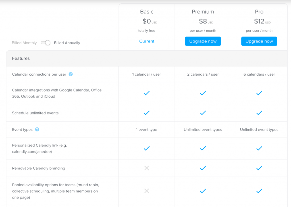Image resolution: width=291 pixels, height=207 pixels.
Task: Click Basic checkmark for Calendar integrations row
Action: (147, 93)
